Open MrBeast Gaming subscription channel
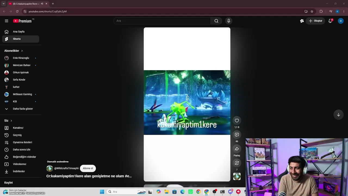The width and height of the screenshot is (348, 196). tap(21, 94)
